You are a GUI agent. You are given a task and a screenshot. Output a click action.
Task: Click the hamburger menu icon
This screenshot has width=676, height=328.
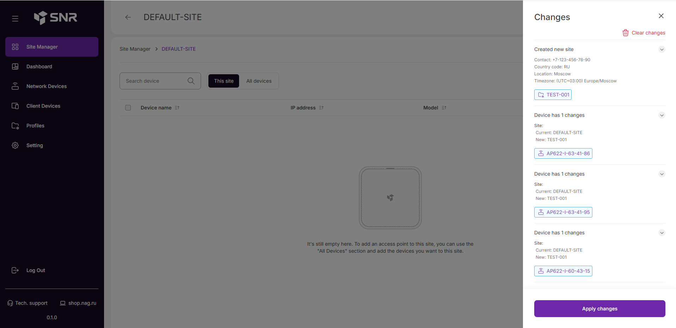point(15,19)
